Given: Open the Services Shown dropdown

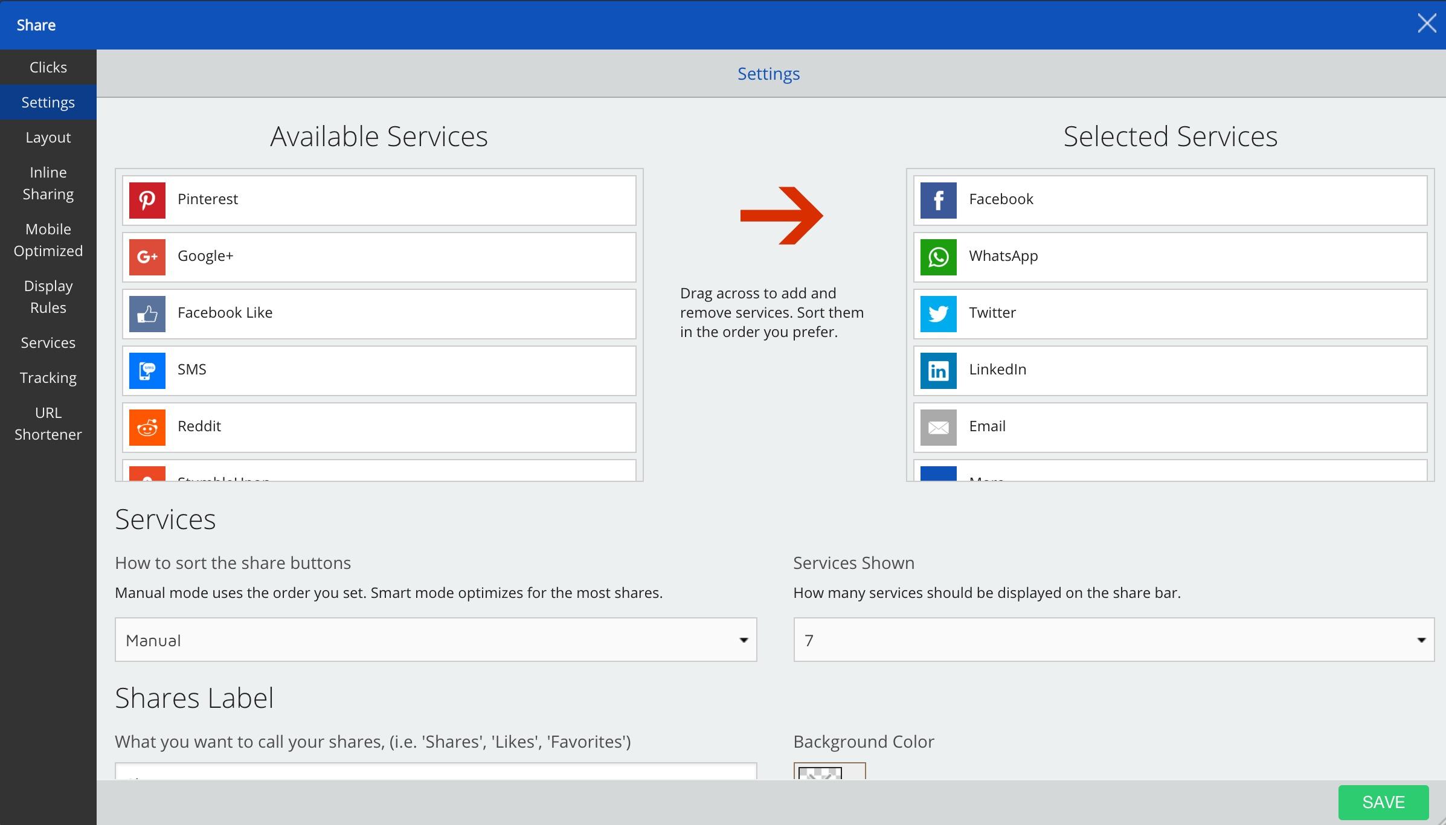Looking at the screenshot, I should pos(1114,640).
